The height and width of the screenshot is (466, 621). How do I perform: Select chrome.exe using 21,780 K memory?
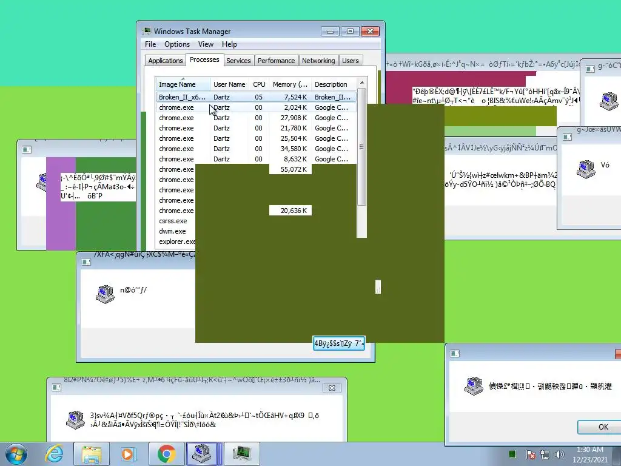click(x=256, y=128)
